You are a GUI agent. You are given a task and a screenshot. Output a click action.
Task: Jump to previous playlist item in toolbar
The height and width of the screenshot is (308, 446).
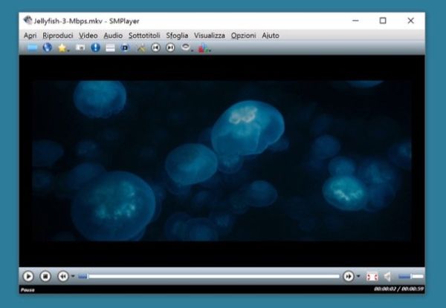(x=155, y=47)
